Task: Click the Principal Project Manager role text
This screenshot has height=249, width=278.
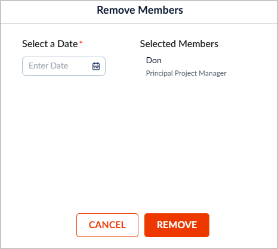Action: pyautogui.click(x=186, y=73)
